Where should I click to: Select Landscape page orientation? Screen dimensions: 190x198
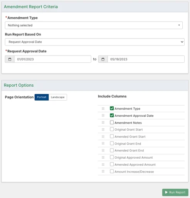58,97
